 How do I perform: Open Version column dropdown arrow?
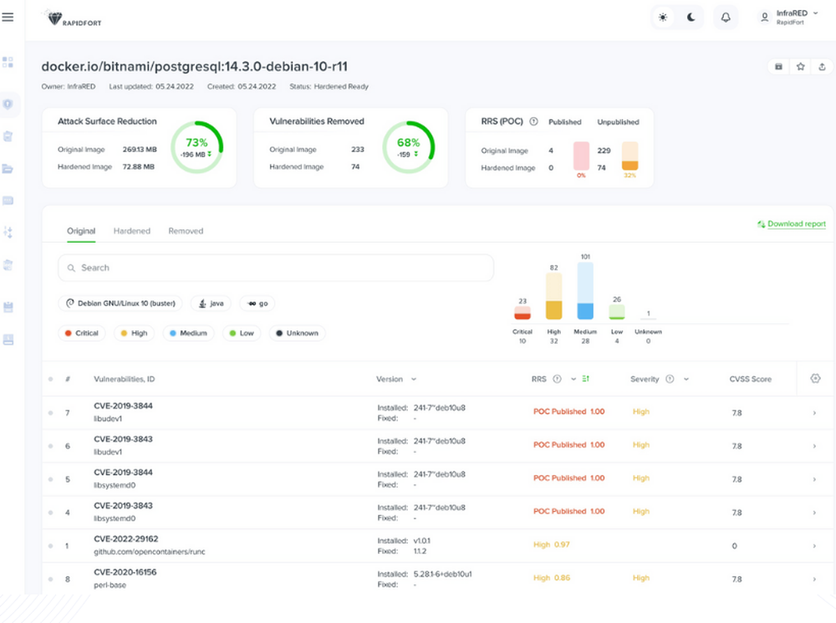[413, 380]
